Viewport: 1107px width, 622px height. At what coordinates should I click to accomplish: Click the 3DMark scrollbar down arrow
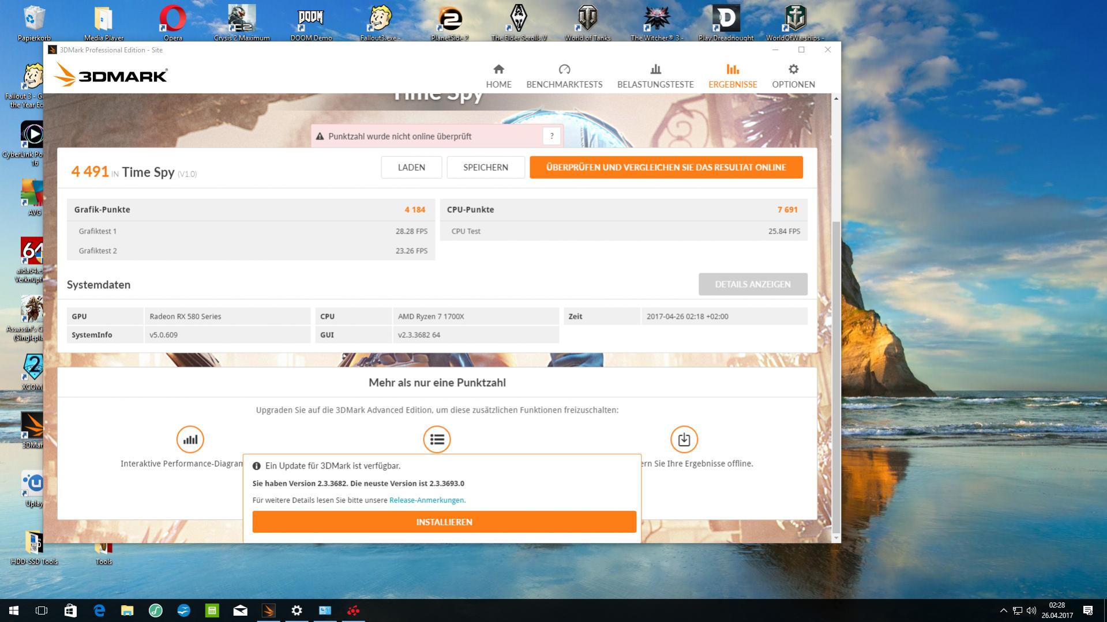[x=836, y=538]
